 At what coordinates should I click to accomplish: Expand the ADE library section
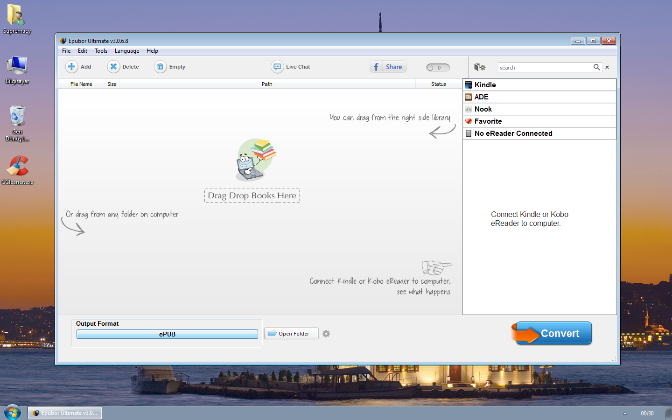point(539,97)
